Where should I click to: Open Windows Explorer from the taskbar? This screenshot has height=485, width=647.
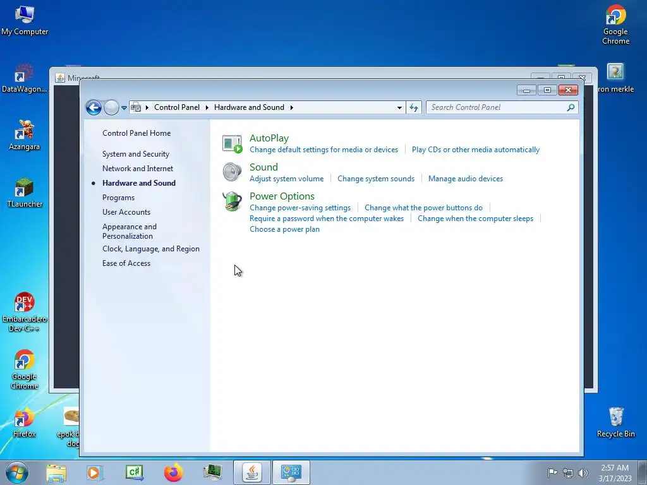tap(56, 472)
